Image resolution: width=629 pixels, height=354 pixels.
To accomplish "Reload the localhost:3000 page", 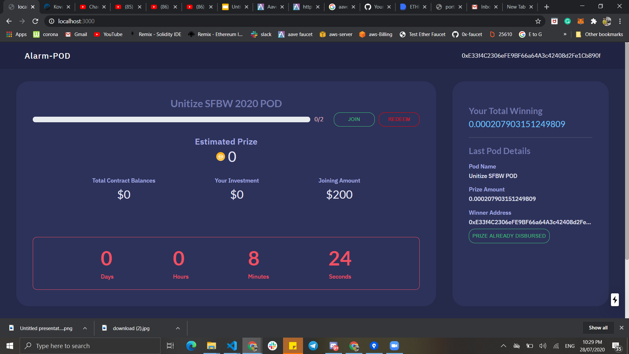I will 35,21.
